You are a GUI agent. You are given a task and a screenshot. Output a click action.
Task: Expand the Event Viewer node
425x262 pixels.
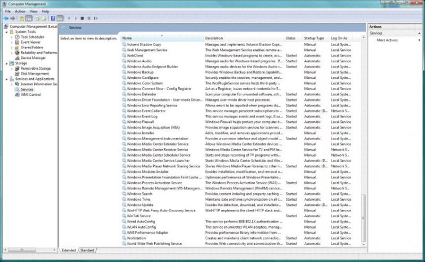[12, 43]
